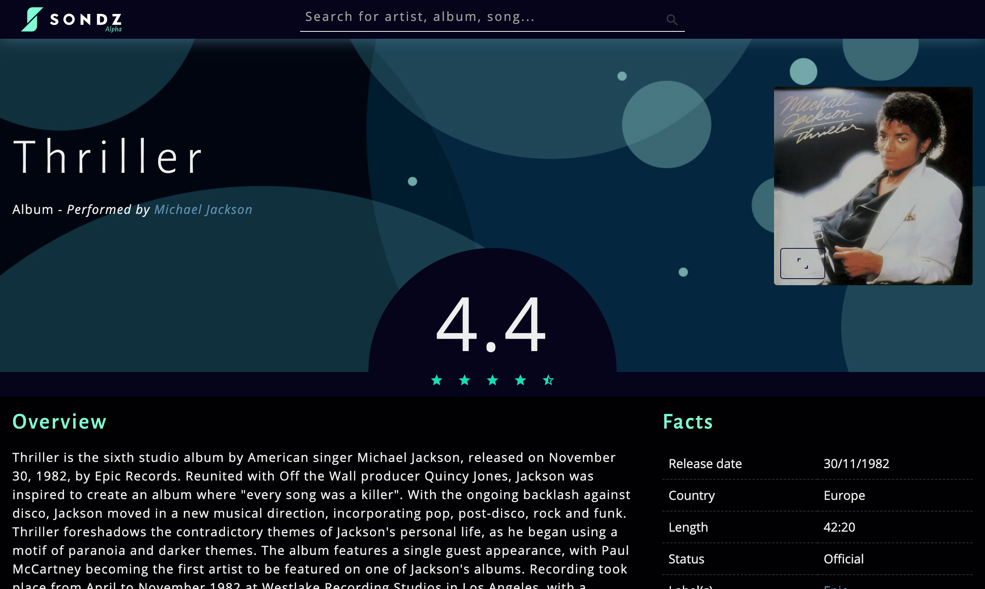Click the green Sondz S logo icon
The height and width of the screenshot is (589, 985).
[x=32, y=19]
